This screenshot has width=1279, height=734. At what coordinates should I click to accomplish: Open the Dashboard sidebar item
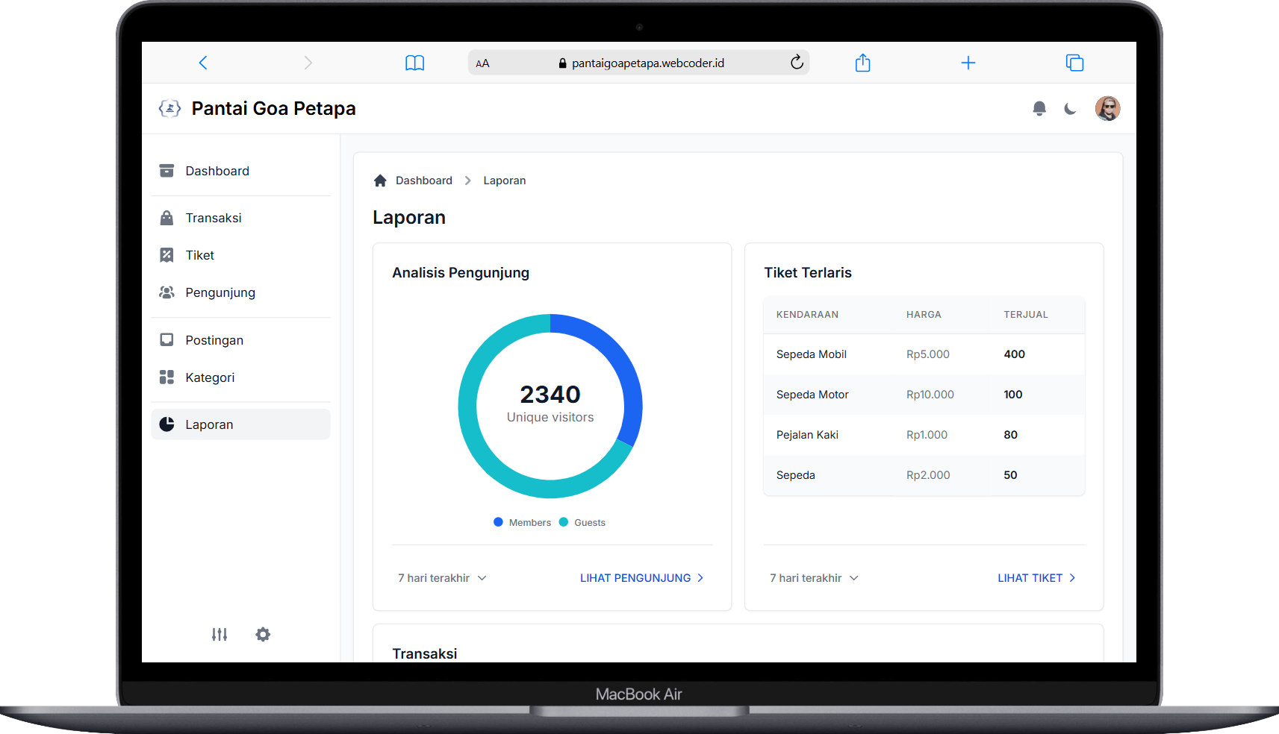pos(240,171)
